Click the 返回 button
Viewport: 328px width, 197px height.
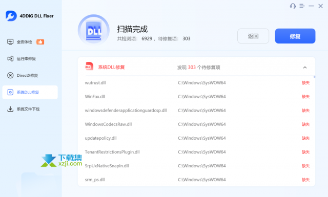(x=253, y=36)
